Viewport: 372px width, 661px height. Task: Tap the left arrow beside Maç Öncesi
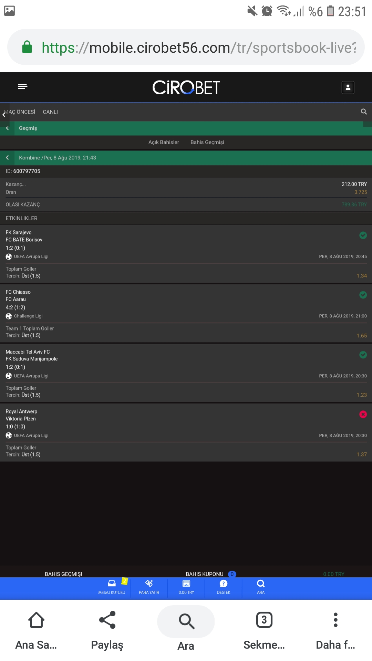(4, 115)
